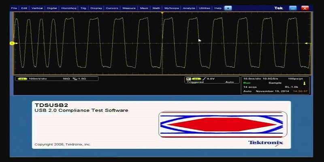
Task: Click the trigger source C1 badge
Action: [196, 79]
